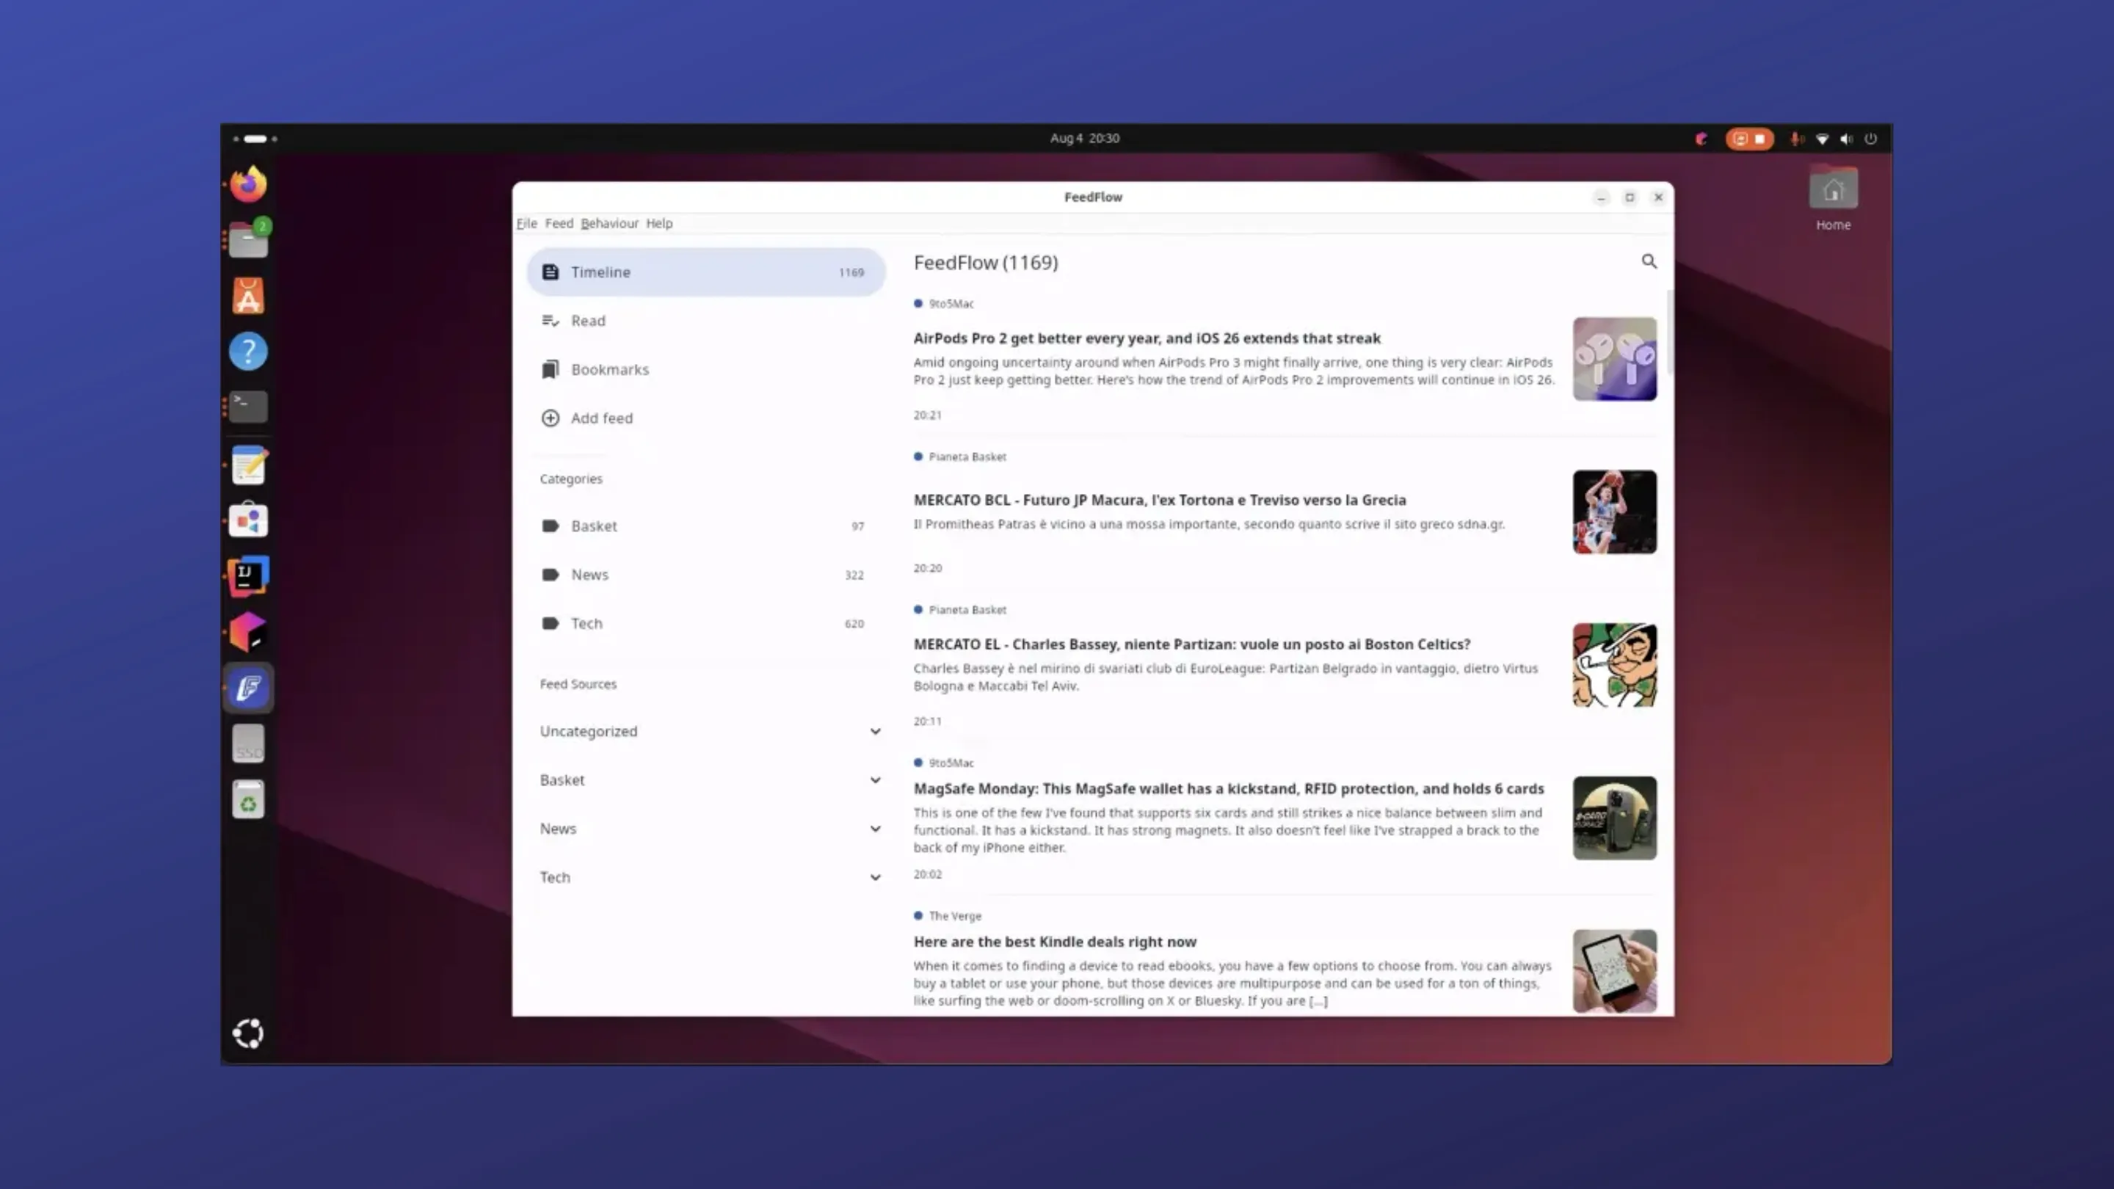This screenshot has height=1189, width=2114.
Task: Open the MERCATO BCL Macura article
Action: (x=1160, y=500)
